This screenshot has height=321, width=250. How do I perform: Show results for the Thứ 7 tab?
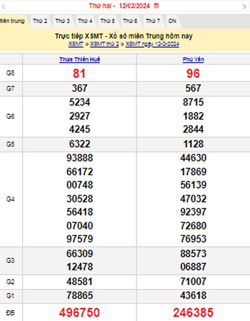coord(153,21)
